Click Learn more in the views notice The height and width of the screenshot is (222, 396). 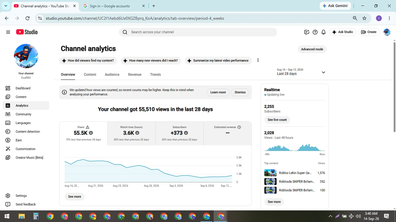218,92
